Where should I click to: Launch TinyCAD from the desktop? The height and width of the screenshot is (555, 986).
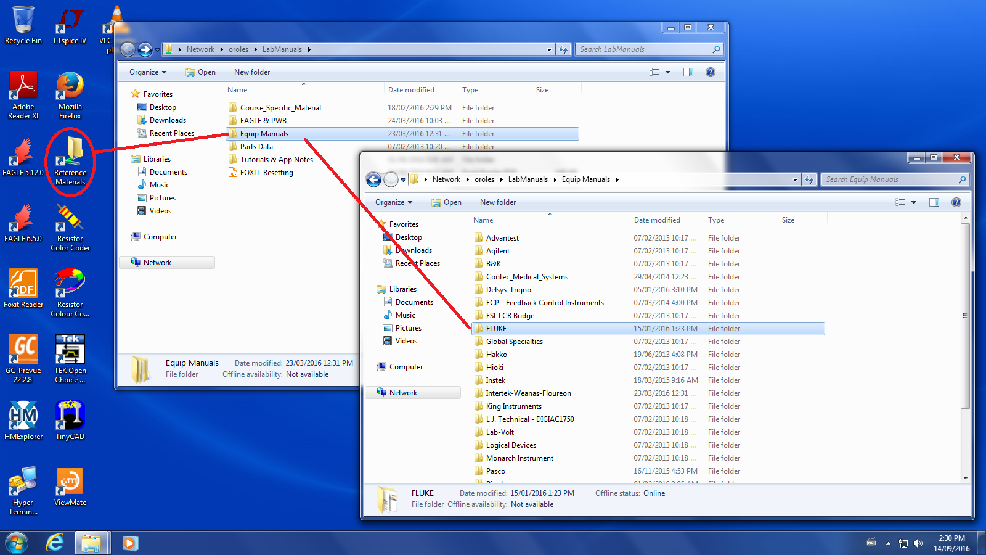[70, 419]
